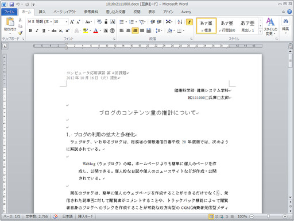
Task: Switch to 参考資料 tab
Action: 91,12
